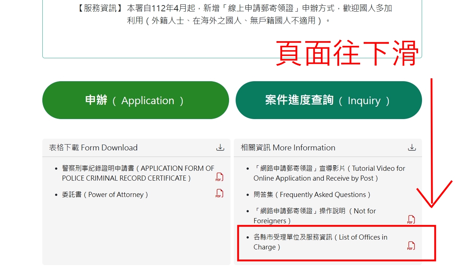Open 委託書 (Power of Attorney) link
Screen dimensions: 468x276
(x=105, y=194)
